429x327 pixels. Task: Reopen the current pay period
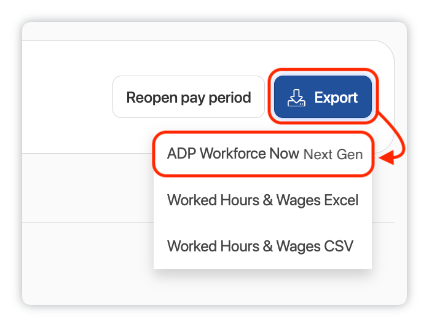click(x=189, y=97)
